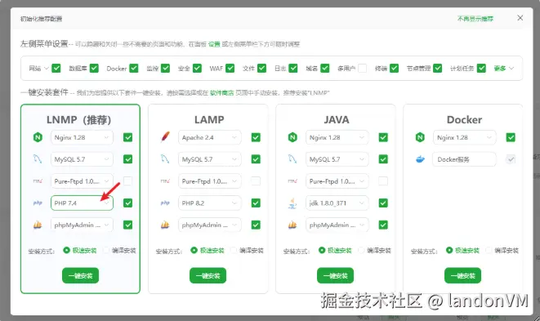Open MySQL 5.7 dropdown in LNMP card

(x=82, y=159)
